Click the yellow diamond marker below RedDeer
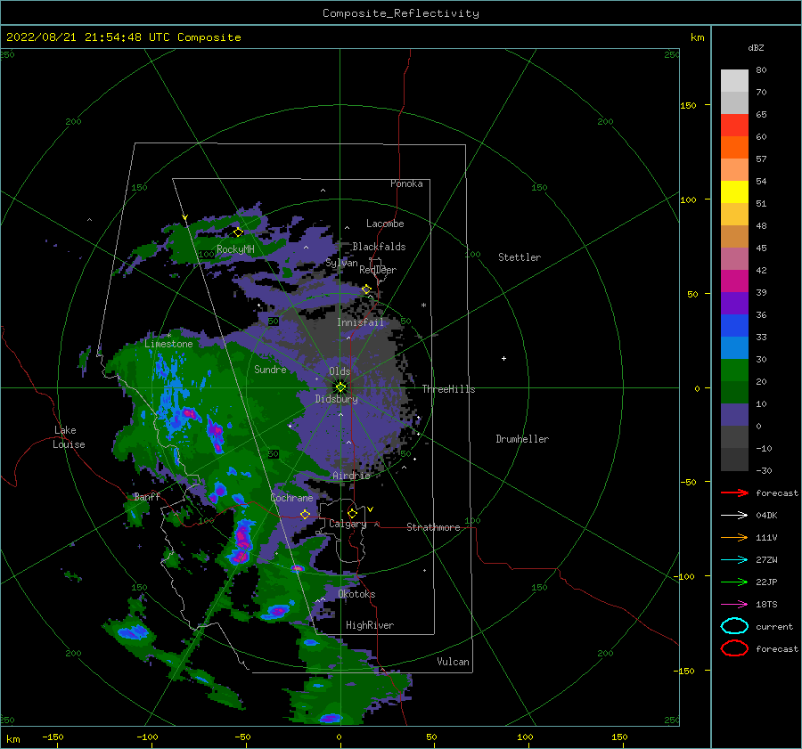The width and height of the screenshot is (802, 749). pos(366,289)
